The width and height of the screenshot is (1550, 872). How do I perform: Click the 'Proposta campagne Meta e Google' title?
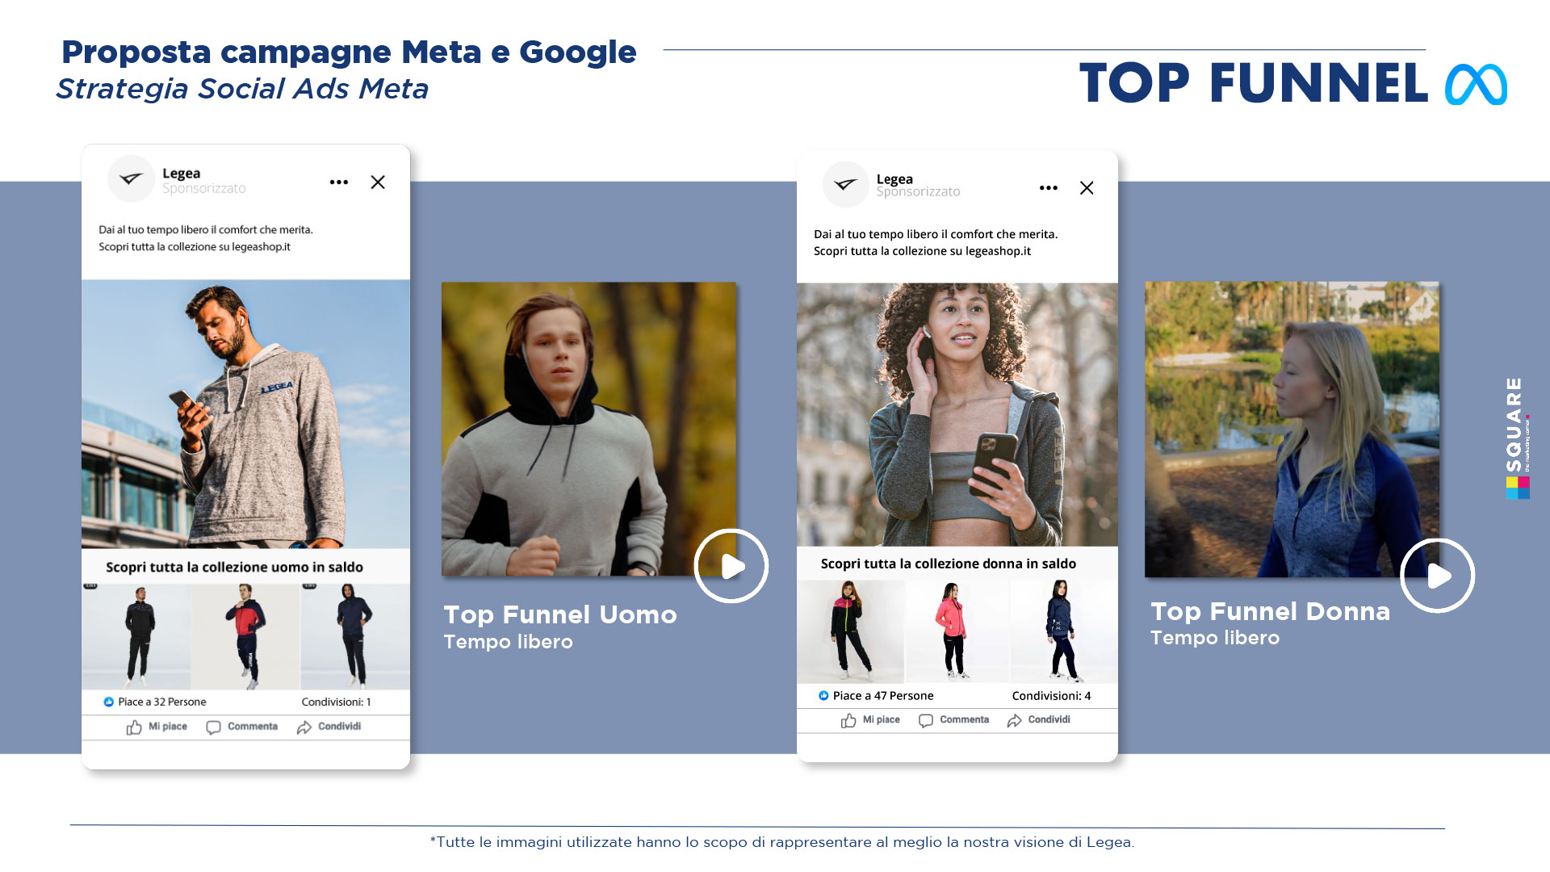349,52
